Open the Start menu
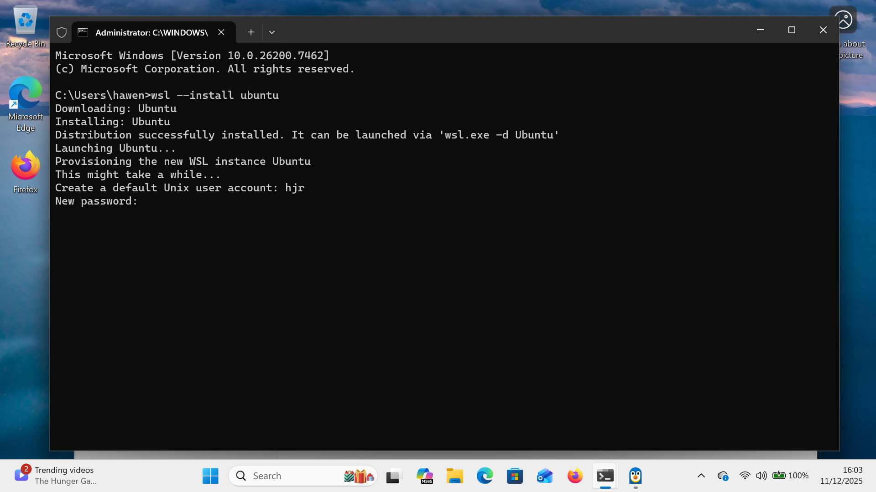The height and width of the screenshot is (492, 876). tap(210, 475)
